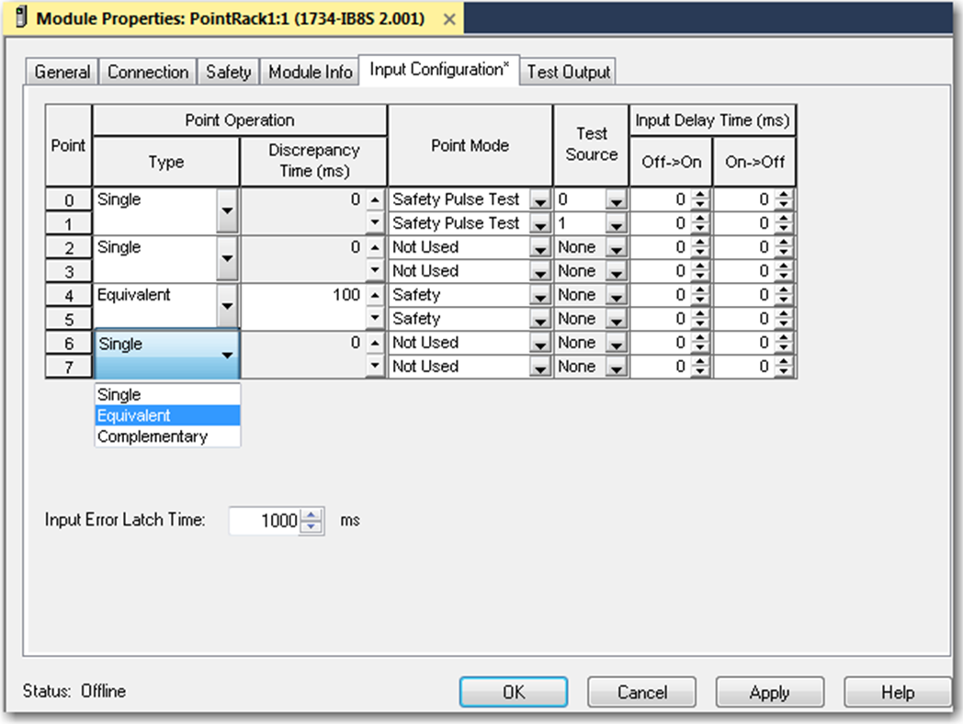Go to the Safety tab

pos(228,73)
